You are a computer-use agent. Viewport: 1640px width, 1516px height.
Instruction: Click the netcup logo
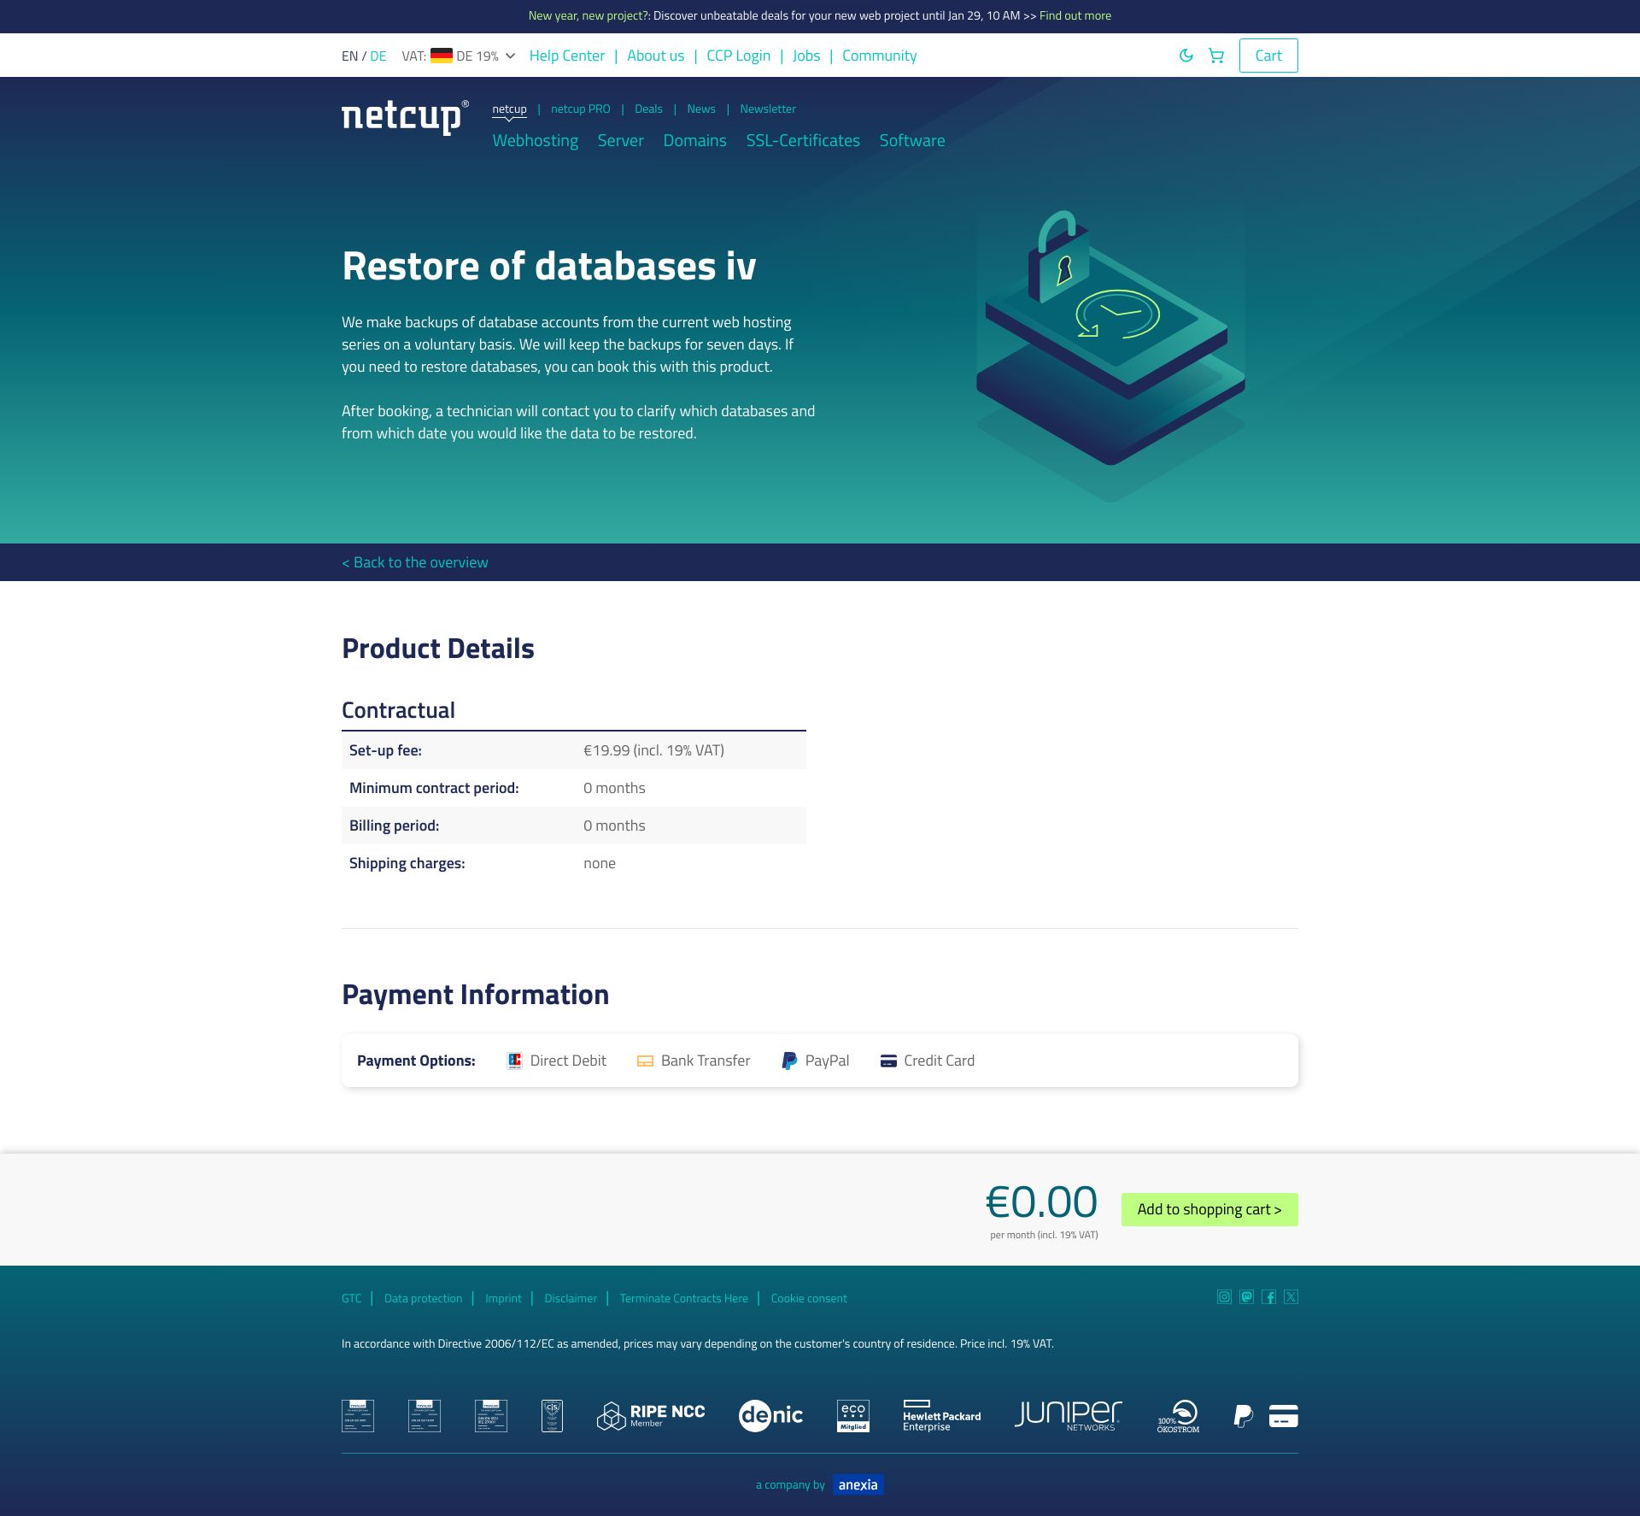pos(405,117)
